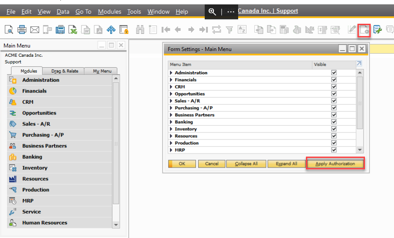Jump to Last Data Record icon

(203, 29)
